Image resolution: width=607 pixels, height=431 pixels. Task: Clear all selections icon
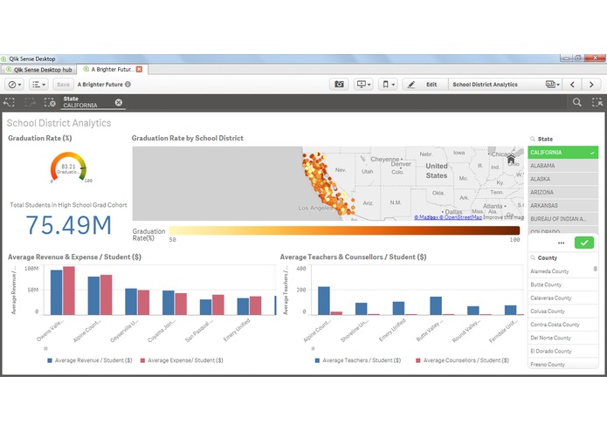tap(50, 102)
